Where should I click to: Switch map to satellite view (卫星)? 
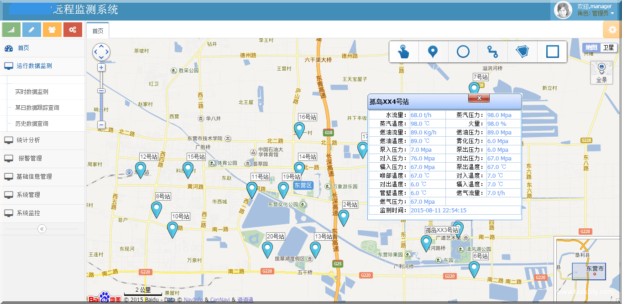(608, 47)
